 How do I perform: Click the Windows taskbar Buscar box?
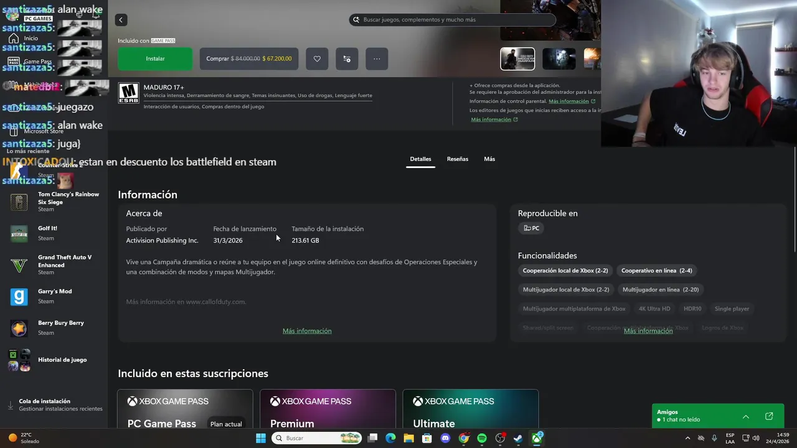click(317, 438)
